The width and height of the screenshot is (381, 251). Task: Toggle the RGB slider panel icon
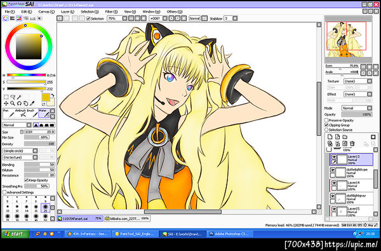tap(12, 18)
